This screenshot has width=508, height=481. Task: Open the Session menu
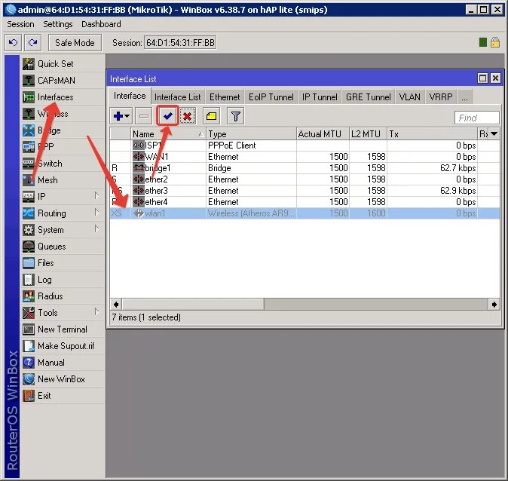pyautogui.click(x=20, y=24)
